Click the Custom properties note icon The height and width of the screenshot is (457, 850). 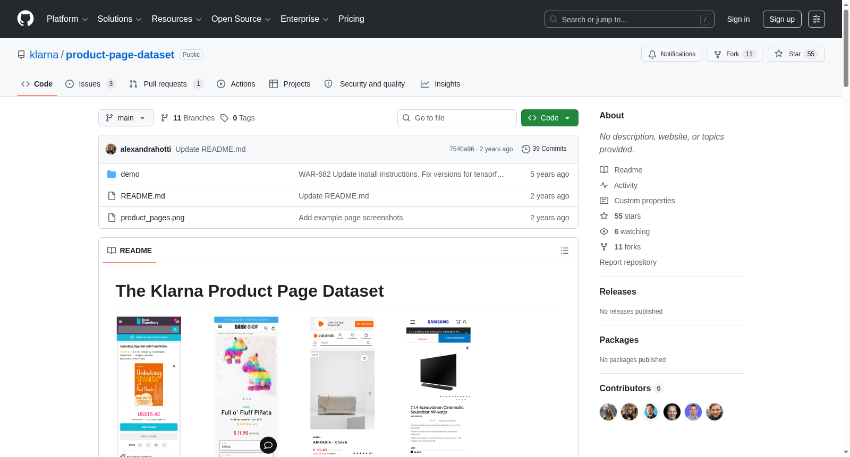604,201
